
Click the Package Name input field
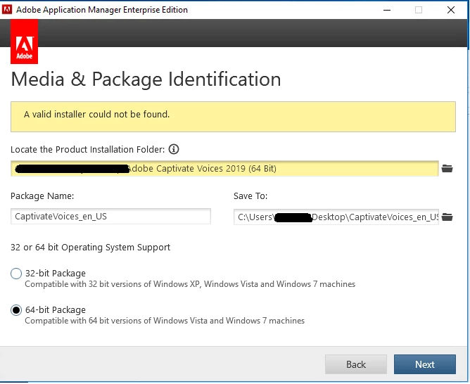[x=110, y=216]
